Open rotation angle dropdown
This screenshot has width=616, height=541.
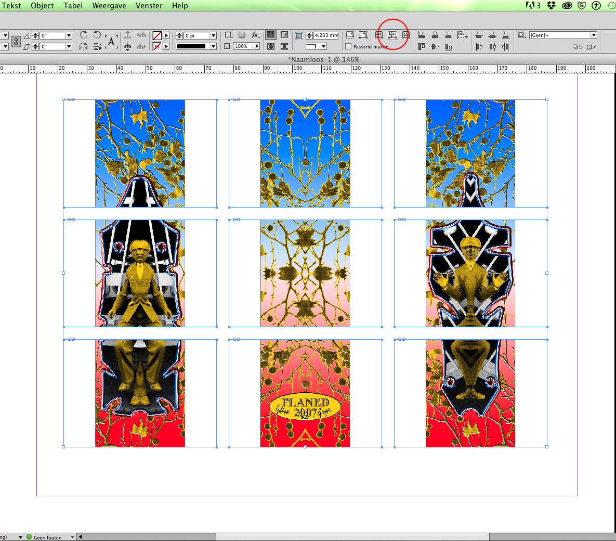[69, 35]
